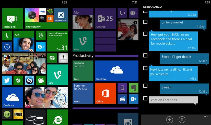This screenshot has width=211, height=125.
Task: Tap the add (plus) button in app bar
Action: [170, 120]
